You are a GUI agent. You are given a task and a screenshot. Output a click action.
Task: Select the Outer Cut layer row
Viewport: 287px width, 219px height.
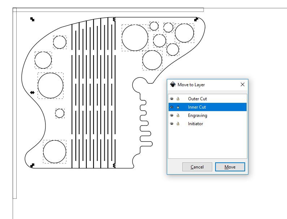[x=207, y=99]
